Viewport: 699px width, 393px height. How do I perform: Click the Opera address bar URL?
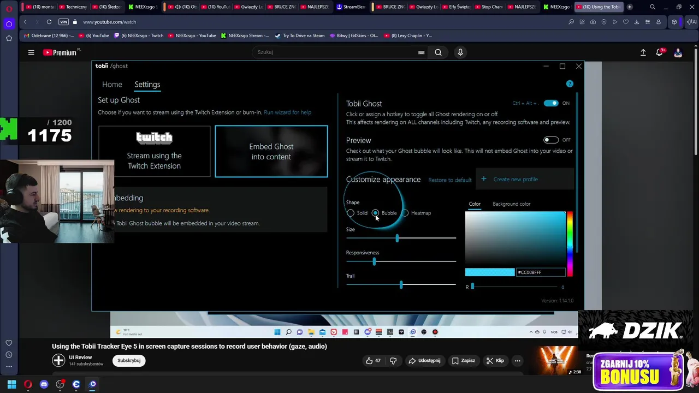point(109,22)
